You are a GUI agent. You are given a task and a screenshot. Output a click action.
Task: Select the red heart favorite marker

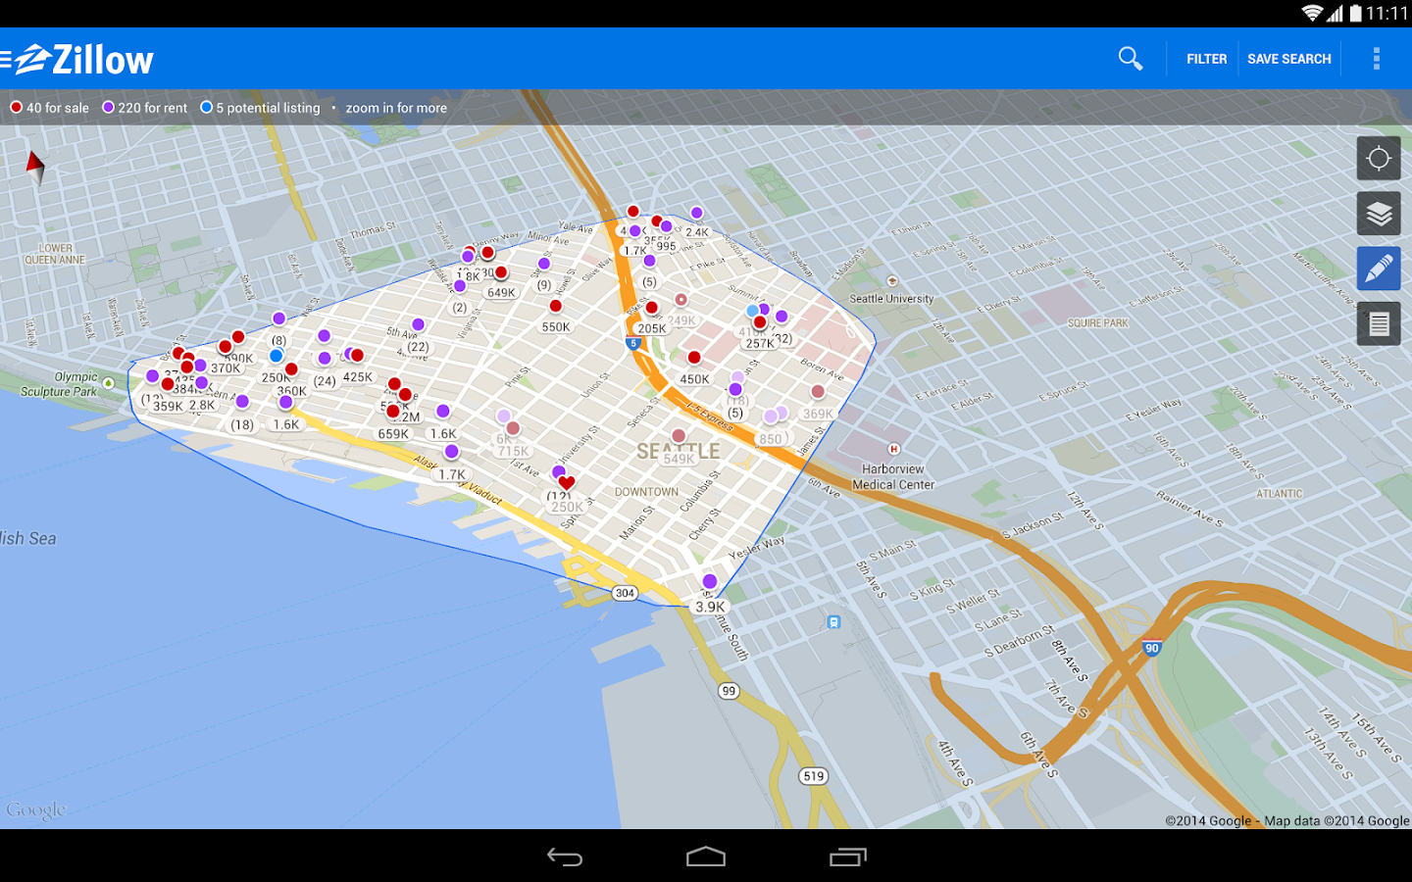[x=566, y=482]
